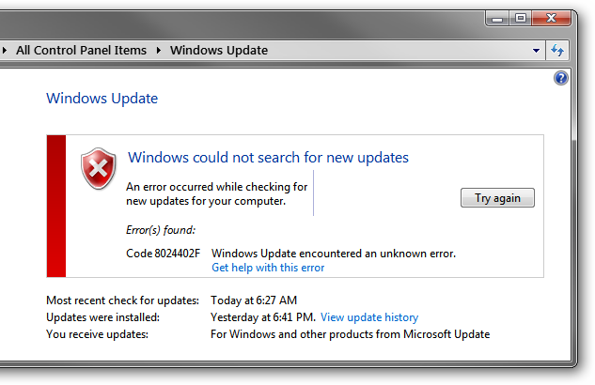Click the blue Help question mark icon
The image size is (595, 385).
pos(561,78)
